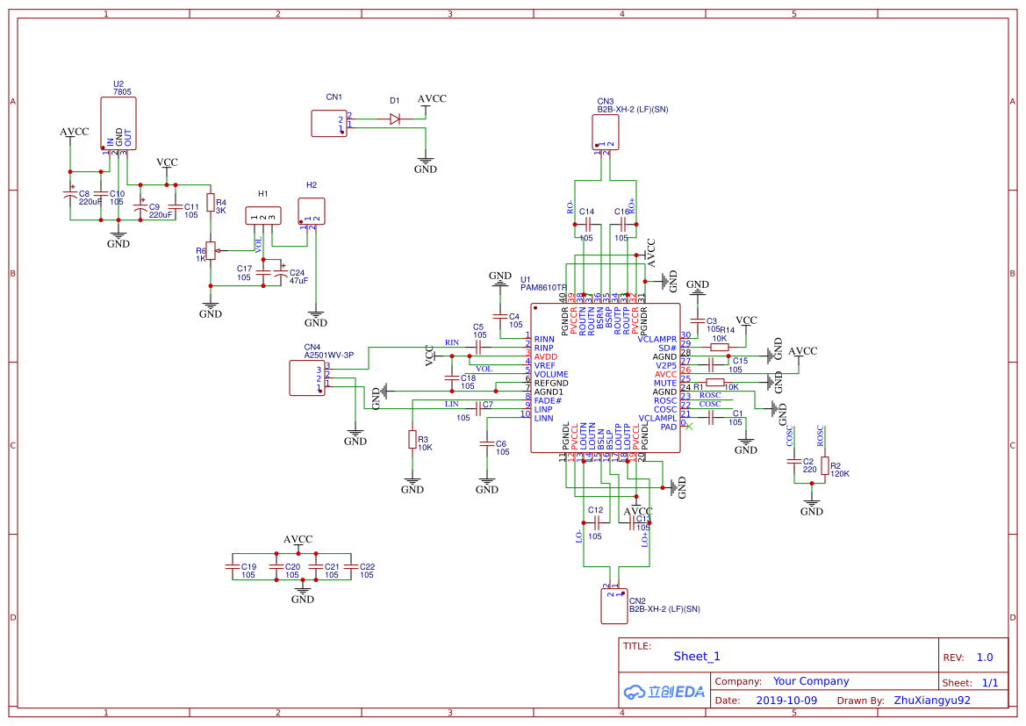
Task: Click the REV value "1.0"
Action: click(x=985, y=658)
